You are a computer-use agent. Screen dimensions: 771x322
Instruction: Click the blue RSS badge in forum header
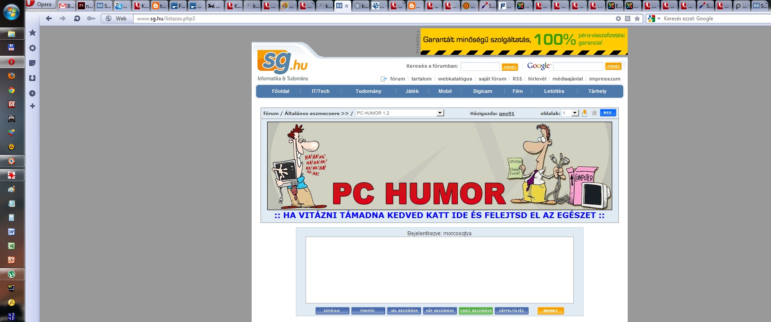(x=607, y=113)
